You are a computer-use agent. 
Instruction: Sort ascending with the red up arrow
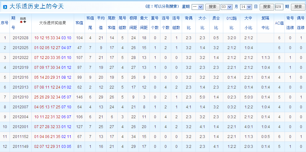point(21,22)
